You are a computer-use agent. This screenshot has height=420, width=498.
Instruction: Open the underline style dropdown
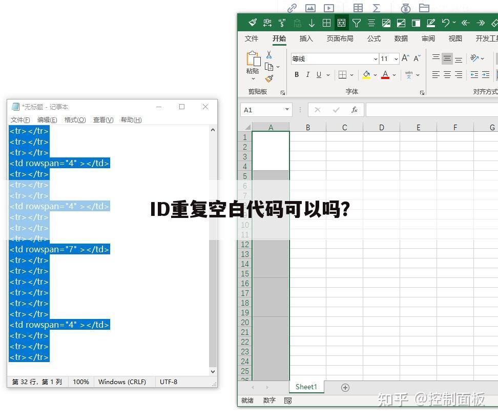(328, 75)
